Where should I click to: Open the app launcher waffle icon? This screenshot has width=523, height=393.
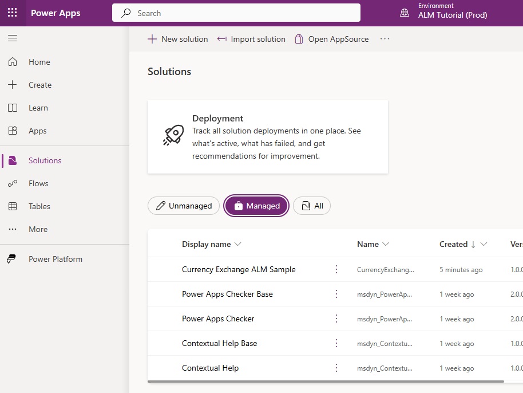click(13, 13)
